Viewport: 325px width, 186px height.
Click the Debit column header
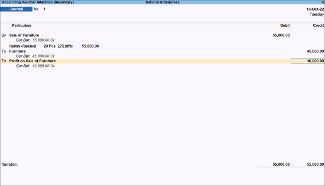285,26
